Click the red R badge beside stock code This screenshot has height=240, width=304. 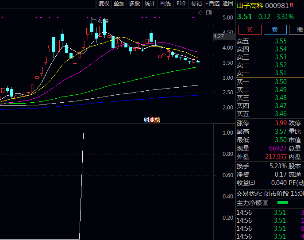point(292,5)
